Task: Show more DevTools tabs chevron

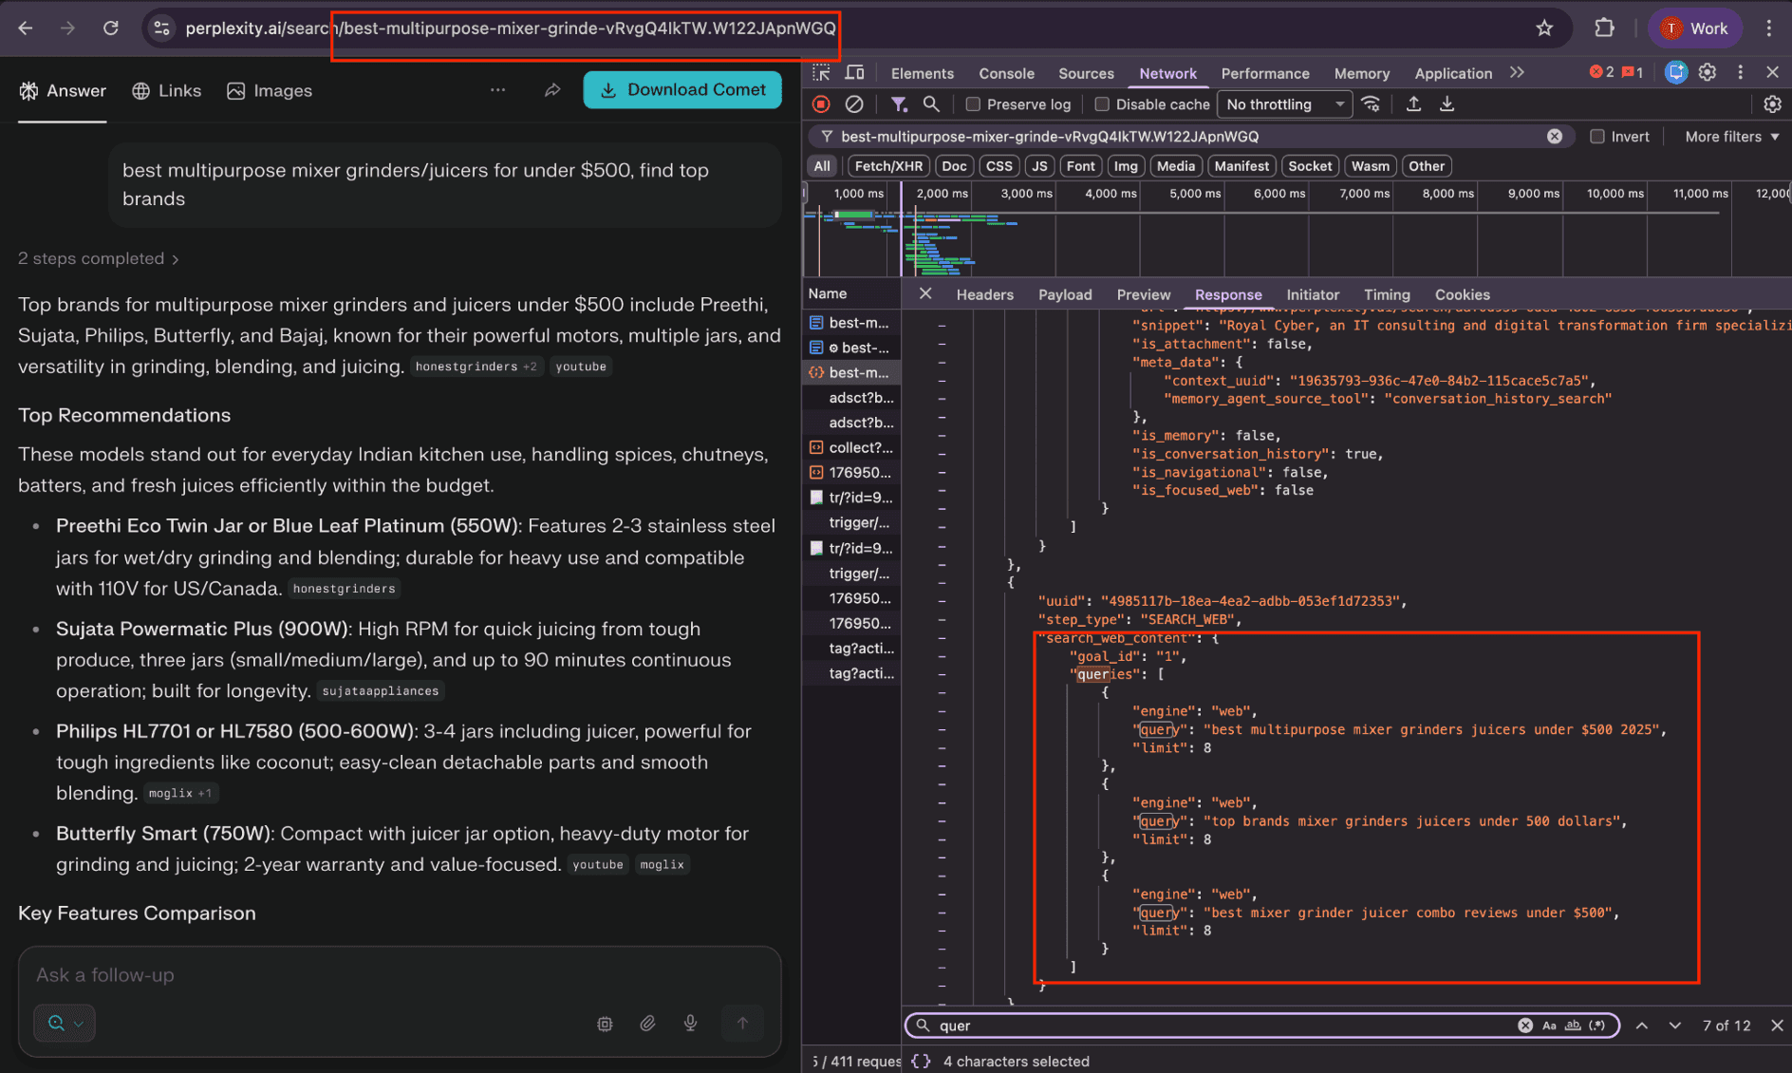Action: tap(1517, 72)
